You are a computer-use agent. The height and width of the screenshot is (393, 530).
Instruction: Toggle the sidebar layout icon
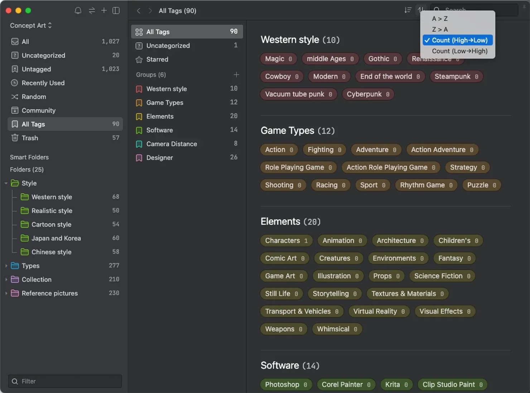116,11
